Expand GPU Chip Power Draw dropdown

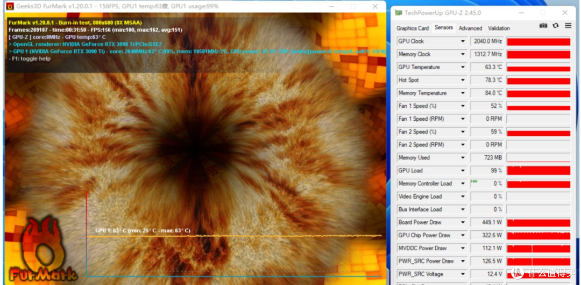pos(463,236)
